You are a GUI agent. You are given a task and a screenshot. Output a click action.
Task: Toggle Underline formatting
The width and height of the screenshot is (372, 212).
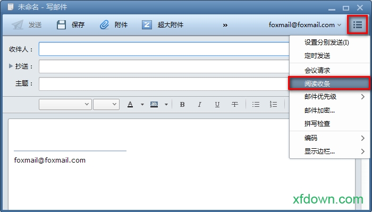(217, 104)
